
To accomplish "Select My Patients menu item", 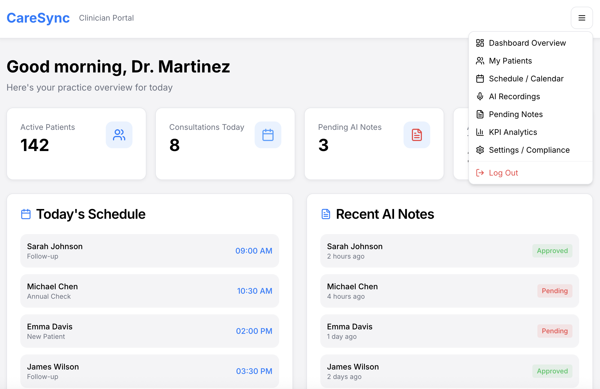I will 510,61.
